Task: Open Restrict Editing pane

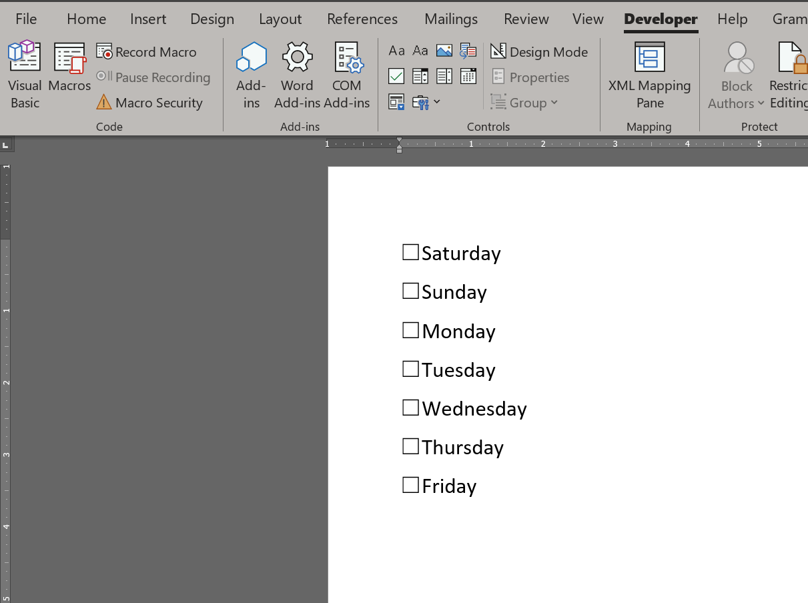Action: point(789,75)
